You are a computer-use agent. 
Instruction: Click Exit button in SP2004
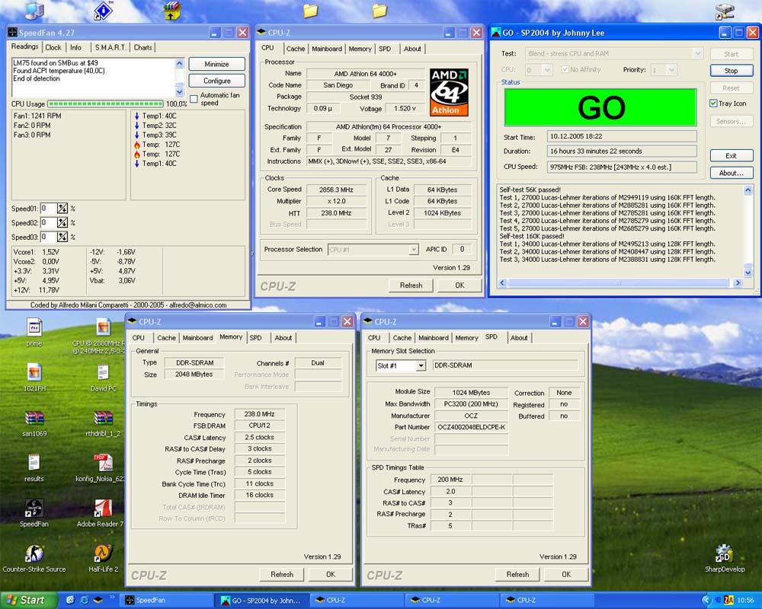[x=731, y=155]
